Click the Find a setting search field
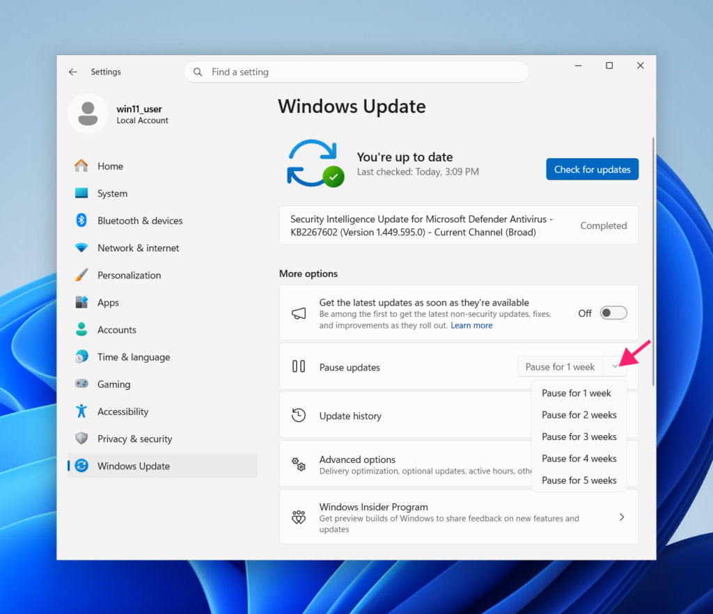The width and height of the screenshot is (713, 614). 356,72
